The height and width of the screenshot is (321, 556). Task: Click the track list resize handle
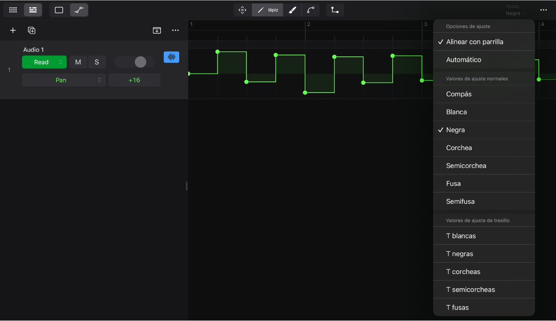click(x=186, y=186)
